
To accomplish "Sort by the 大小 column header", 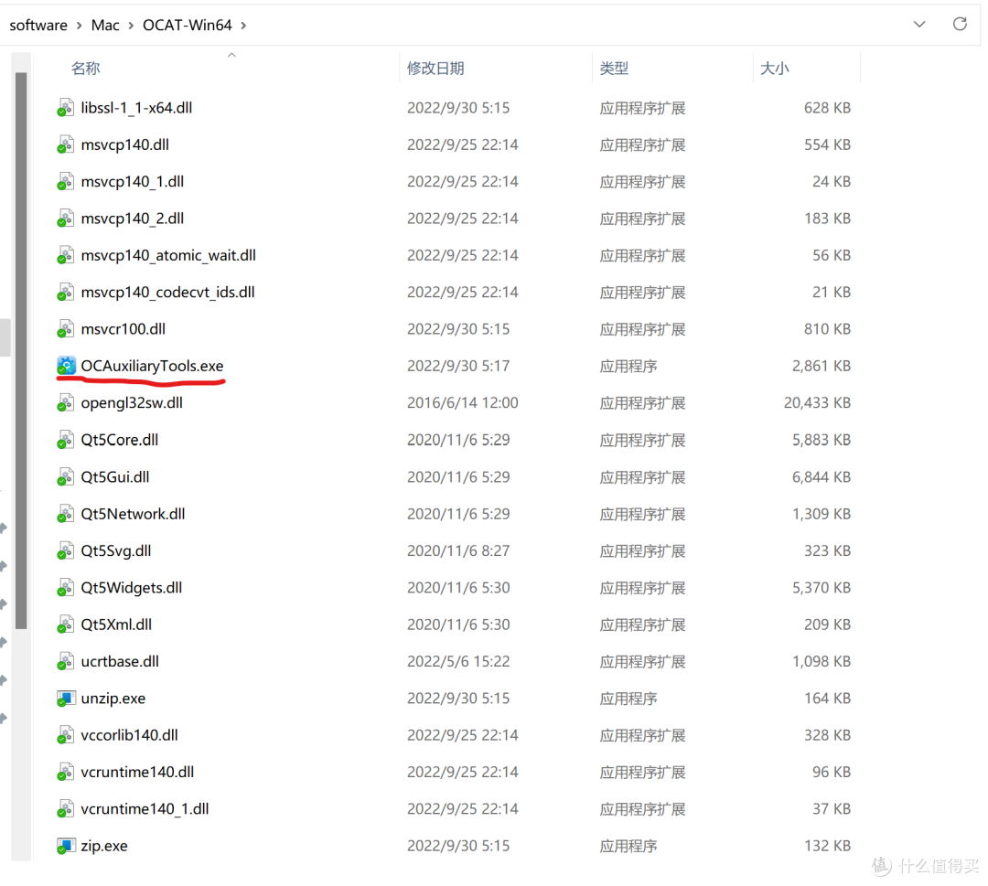I will tap(774, 69).
